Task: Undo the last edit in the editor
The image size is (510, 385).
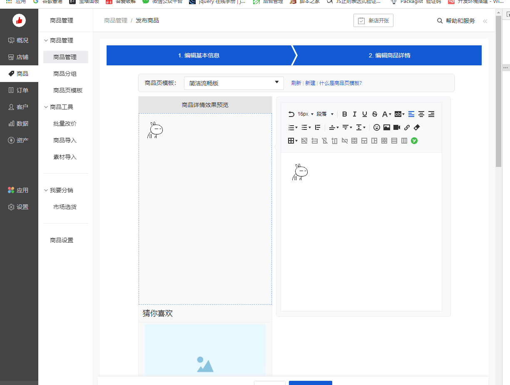Action: click(291, 114)
